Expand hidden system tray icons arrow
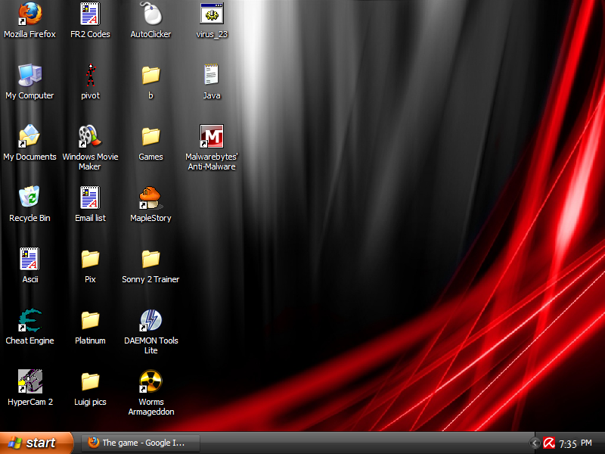The width and height of the screenshot is (605, 454). [535, 443]
